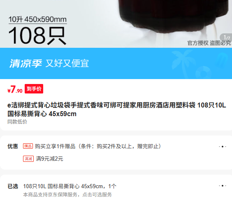Select the 优惠 section label
The width and height of the screenshot is (232, 203).
(x=13, y=146)
